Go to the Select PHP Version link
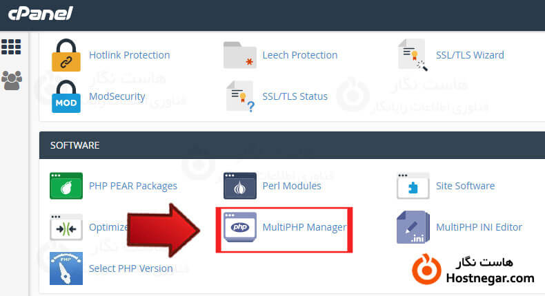Image resolution: width=545 pixels, height=296 pixels. pyautogui.click(x=130, y=268)
